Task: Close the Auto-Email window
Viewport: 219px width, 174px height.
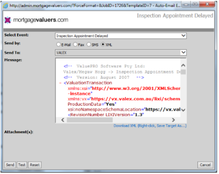Action: click(207, 5)
